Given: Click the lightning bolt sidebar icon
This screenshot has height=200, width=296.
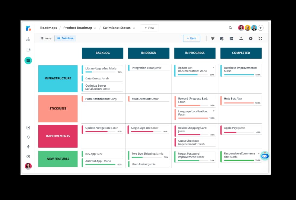Looking at the screenshot, I should click(x=28, y=147).
